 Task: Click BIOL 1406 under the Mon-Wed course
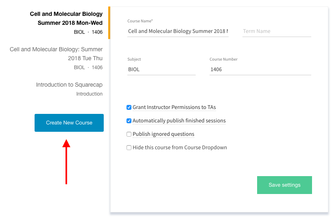click(88, 32)
